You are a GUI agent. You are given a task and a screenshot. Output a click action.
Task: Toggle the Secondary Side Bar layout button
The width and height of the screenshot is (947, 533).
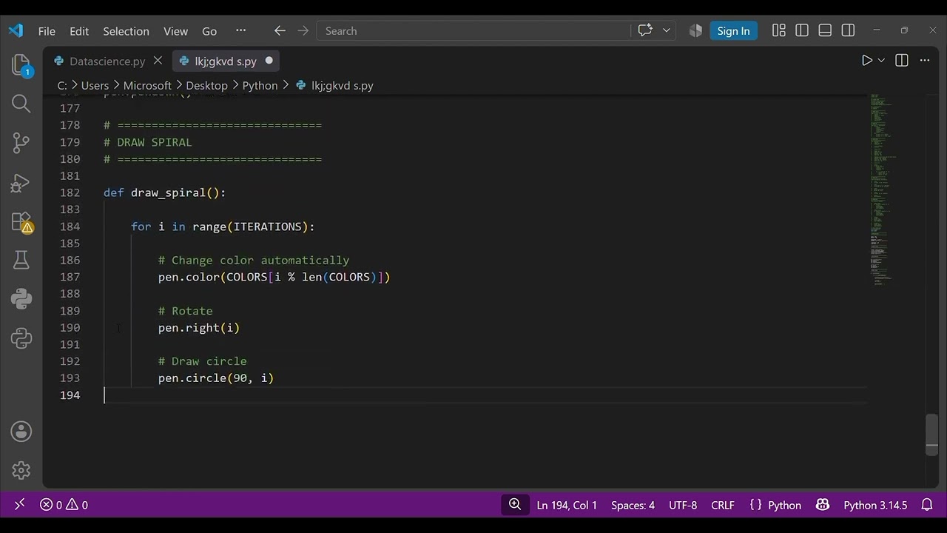849,30
